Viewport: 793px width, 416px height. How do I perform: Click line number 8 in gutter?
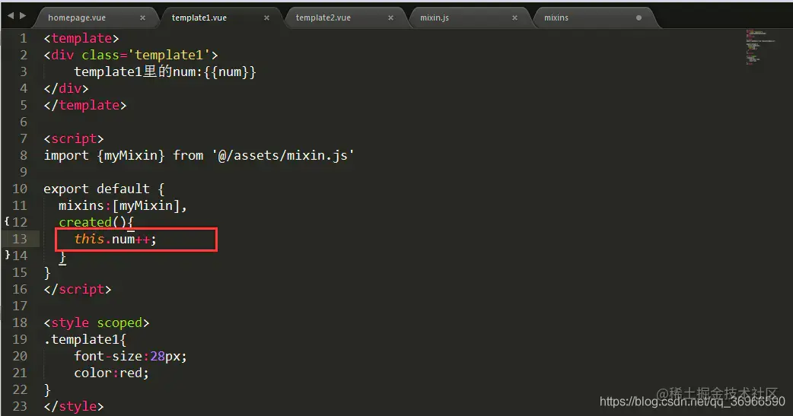tap(24, 155)
